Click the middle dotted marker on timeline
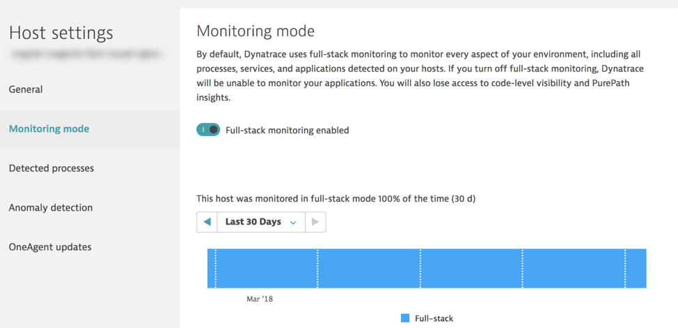Viewport: 678px width, 328px height. pyautogui.click(x=420, y=268)
